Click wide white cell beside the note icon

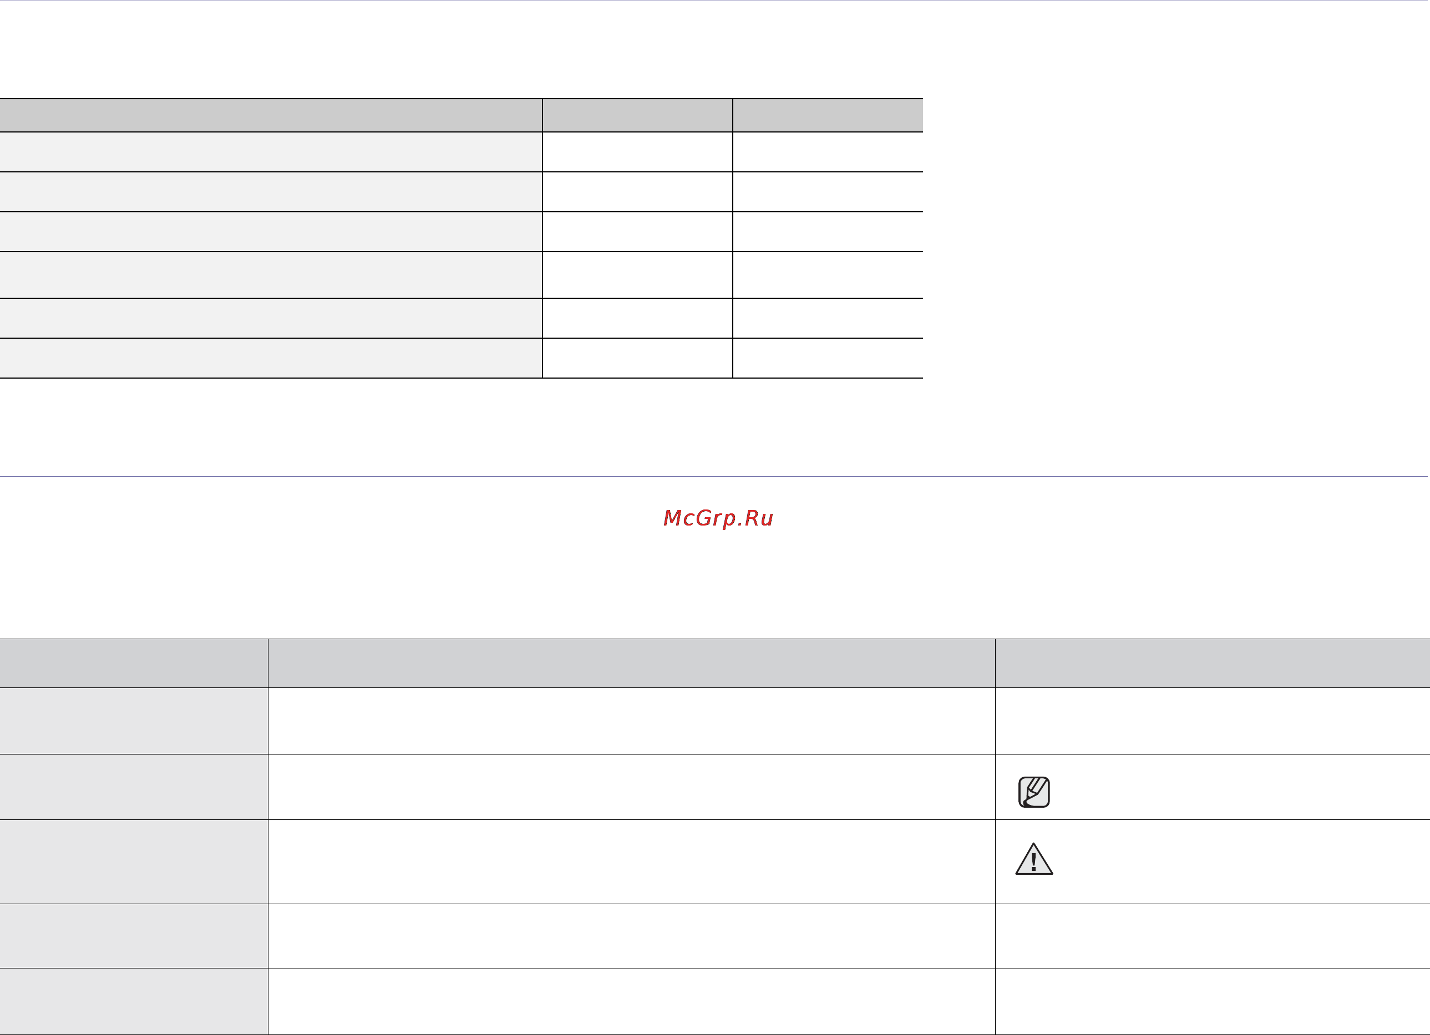(632, 787)
